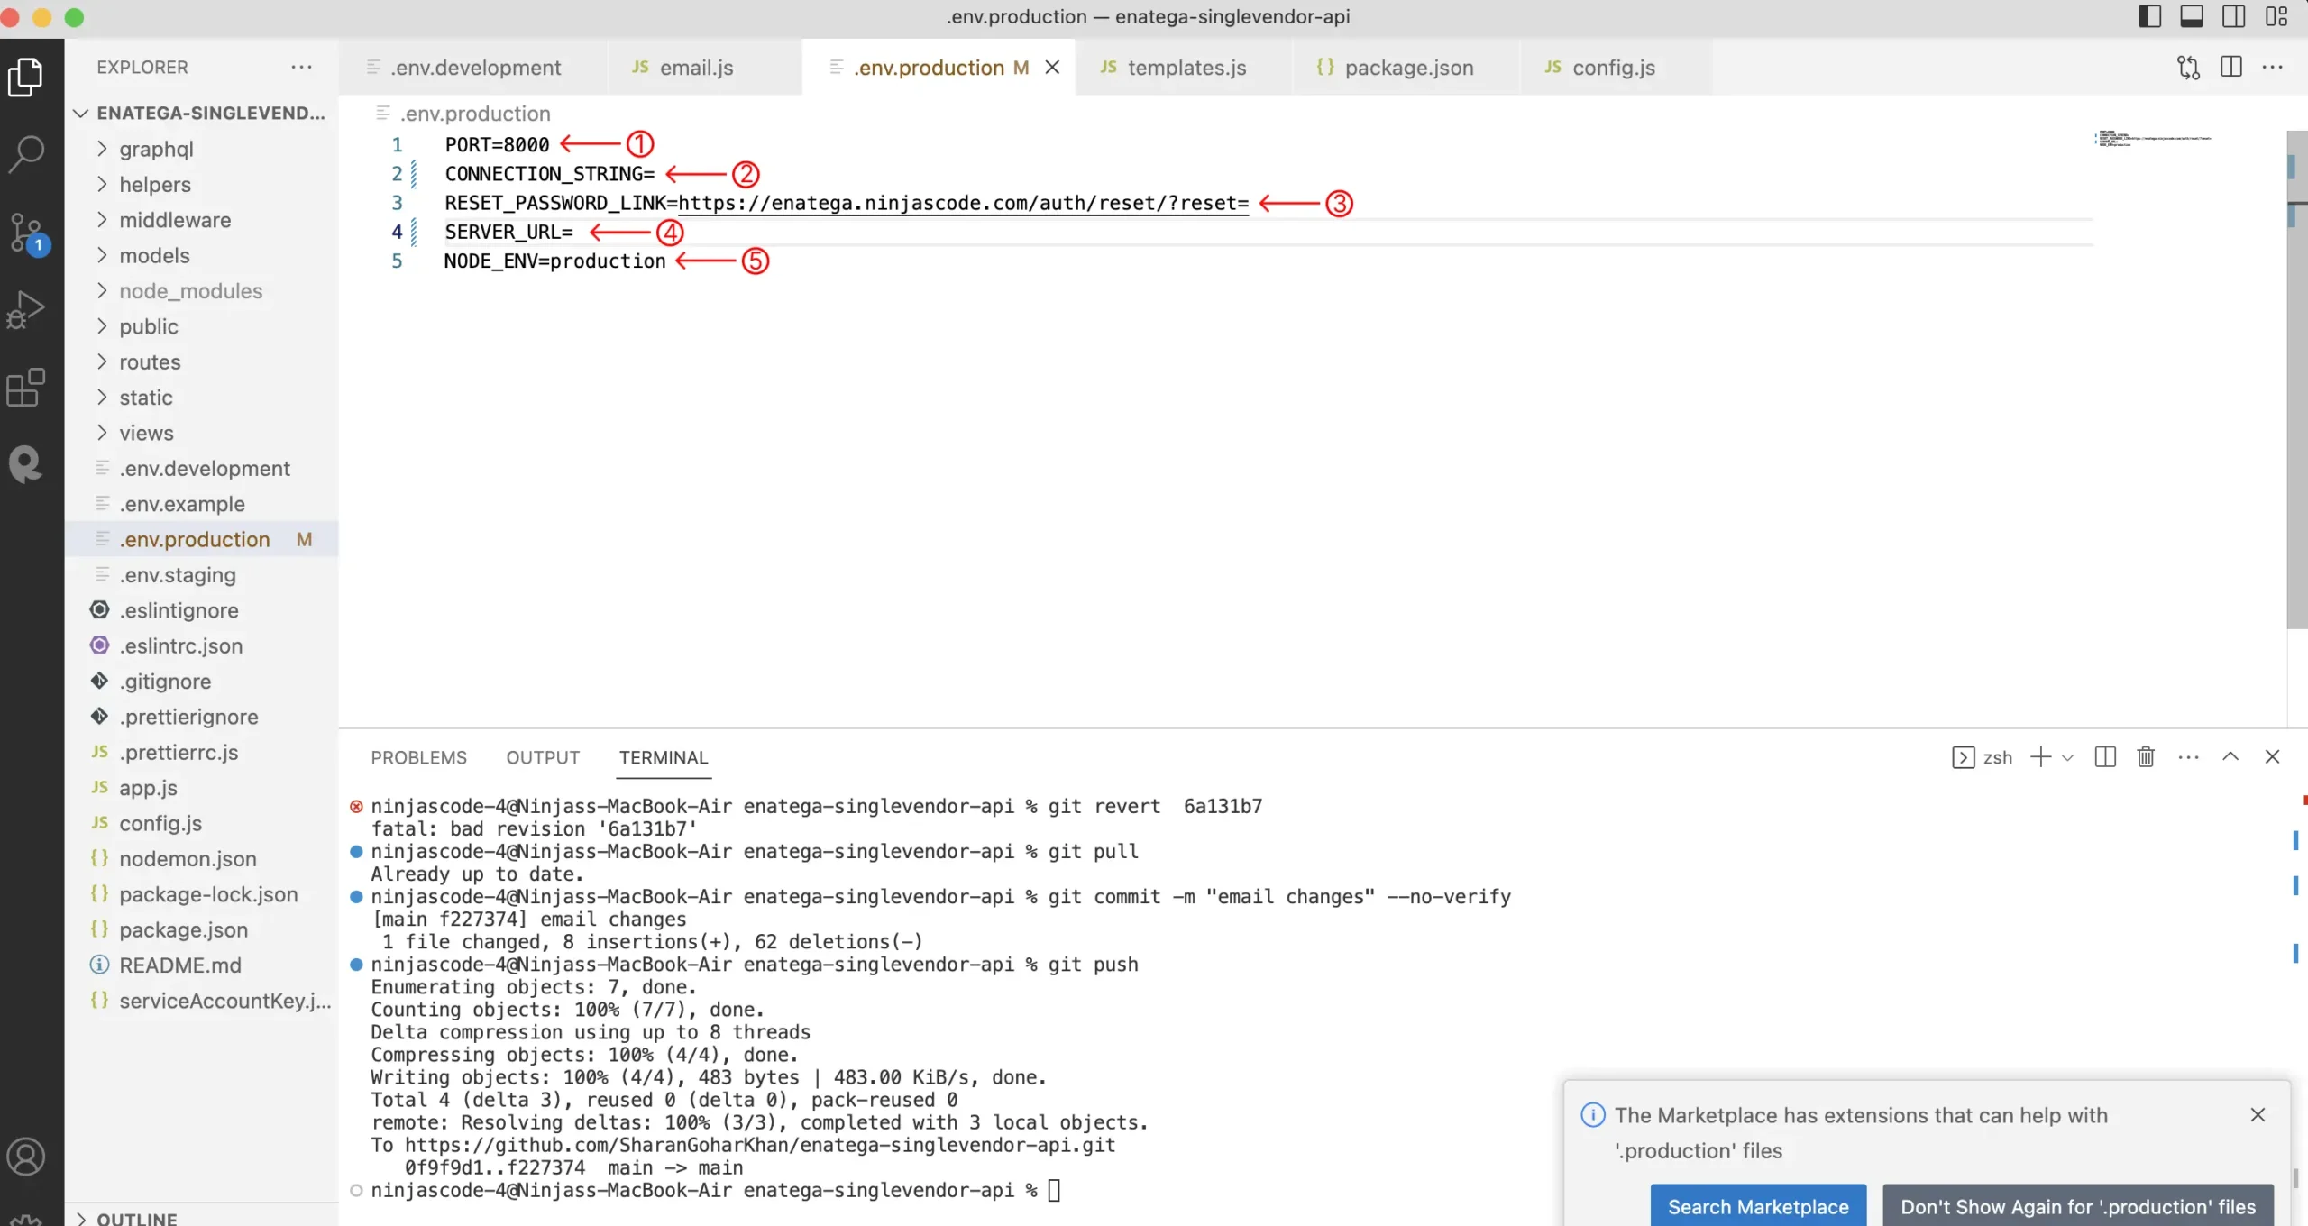Split the editor to the right
This screenshot has width=2308, height=1226.
pyautogui.click(x=2231, y=68)
